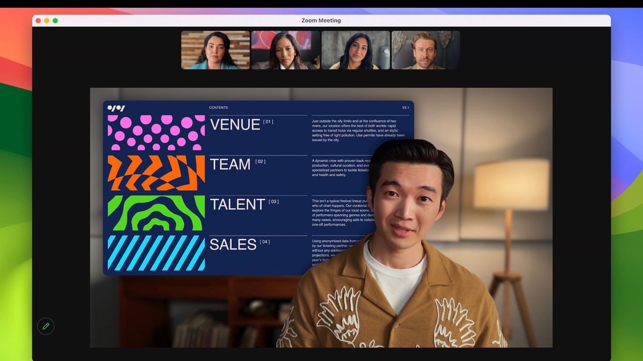Click the orange arrows pattern tile

point(156,173)
